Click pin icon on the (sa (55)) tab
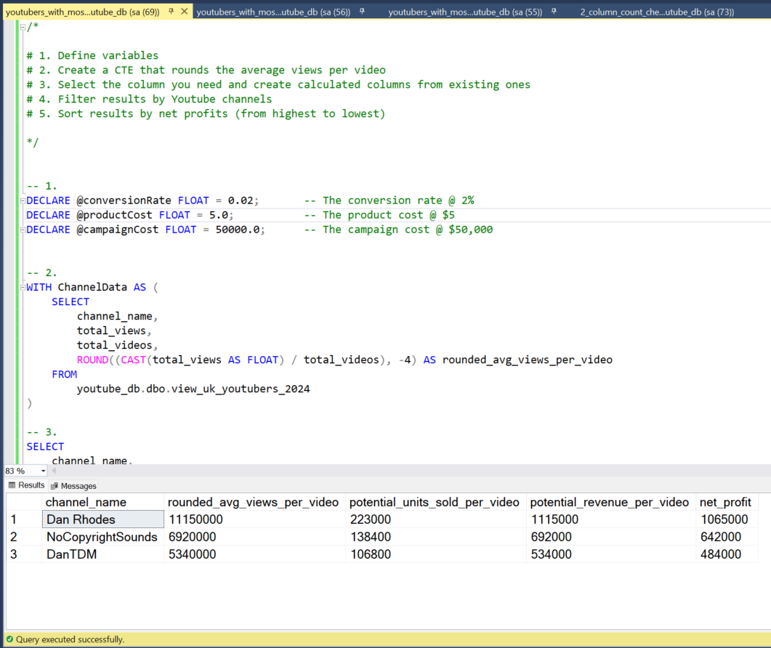771x648 pixels. point(554,12)
